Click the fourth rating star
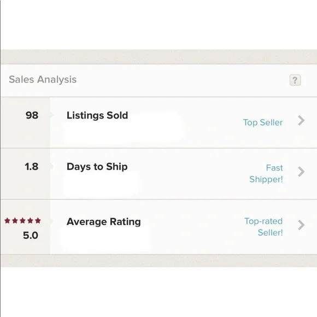 [x=30, y=221]
